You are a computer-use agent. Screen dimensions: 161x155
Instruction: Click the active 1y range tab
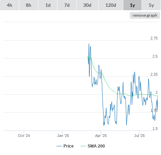pos(132,5)
